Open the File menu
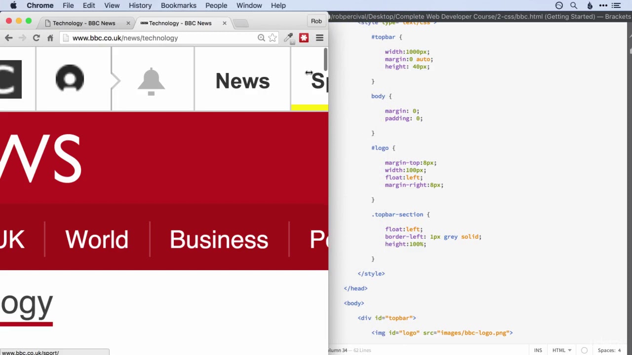Viewport: 632px width, 355px height. point(68,5)
